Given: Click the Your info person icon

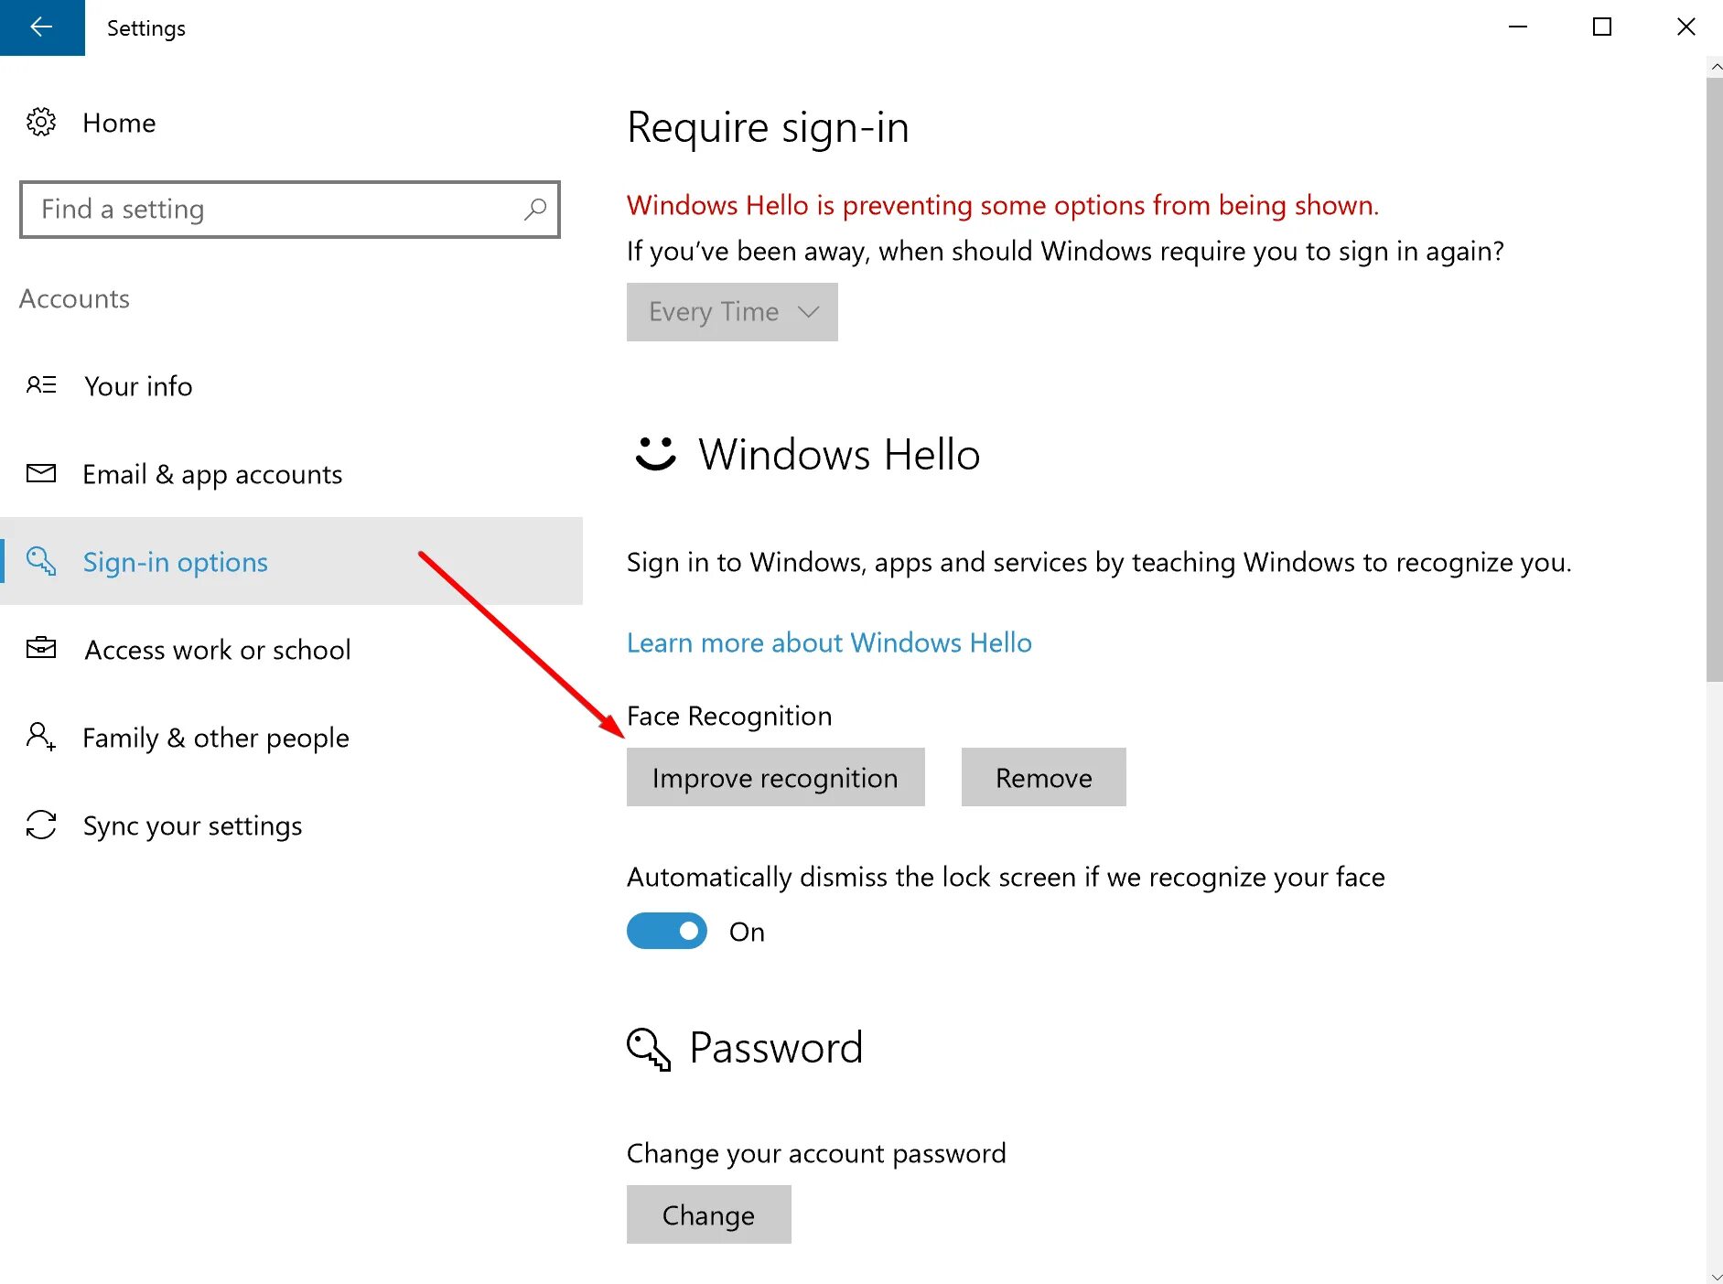Looking at the screenshot, I should (41, 385).
